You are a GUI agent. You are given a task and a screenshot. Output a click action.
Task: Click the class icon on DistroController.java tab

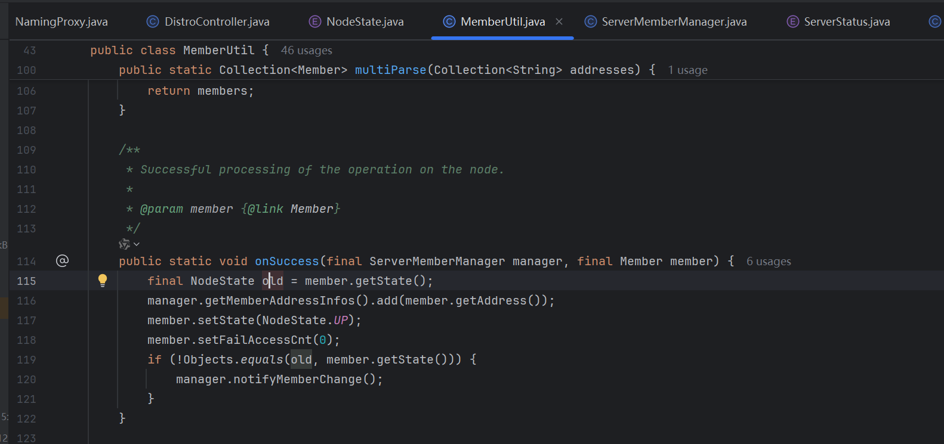[153, 22]
